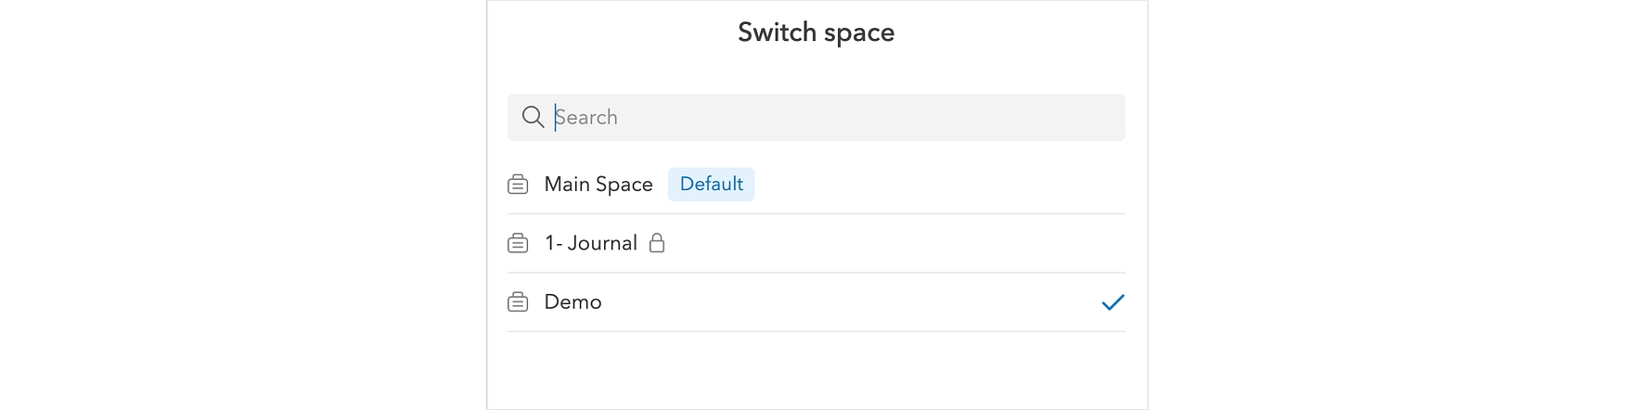Click the magnifier icon in search bar
This screenshot has width=1633, height=410.
(x=533, y=117)
